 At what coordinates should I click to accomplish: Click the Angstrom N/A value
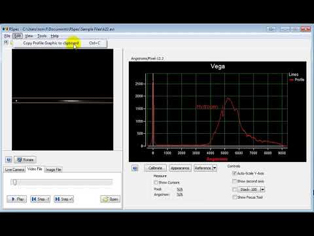[x=180, y=195]
